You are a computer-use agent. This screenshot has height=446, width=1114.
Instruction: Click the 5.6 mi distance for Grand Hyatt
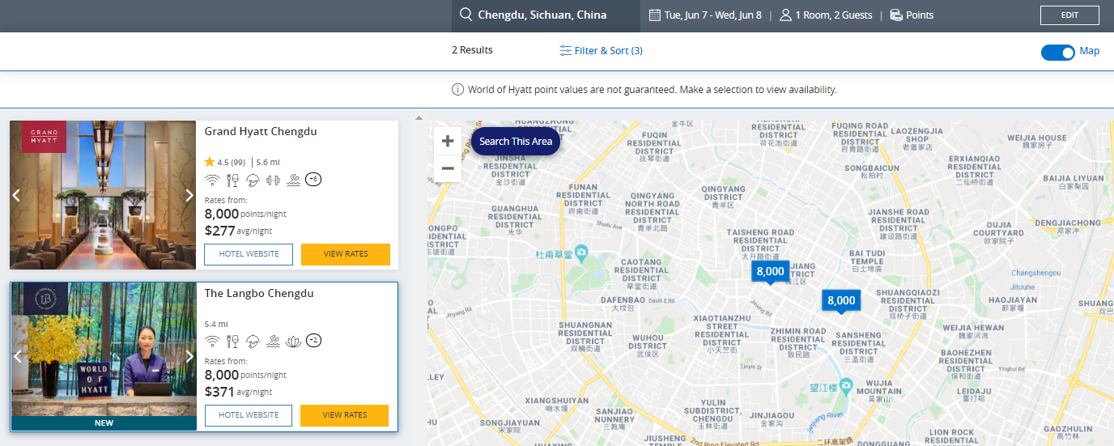pyautogui.click(x=267, y=162)
